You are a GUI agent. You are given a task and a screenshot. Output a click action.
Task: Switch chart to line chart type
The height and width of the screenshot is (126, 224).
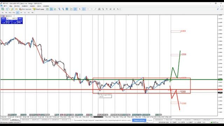[x=55, y=9]
